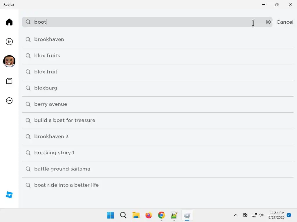Open the avatar profile picture

pos(9,61)
